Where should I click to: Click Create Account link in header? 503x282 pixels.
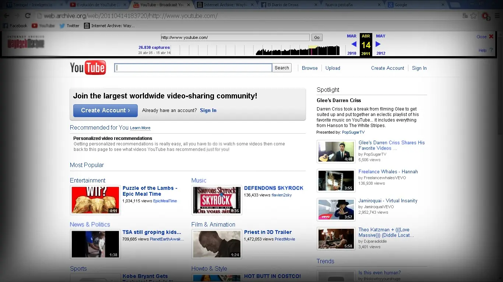click(x=388, y=68)
